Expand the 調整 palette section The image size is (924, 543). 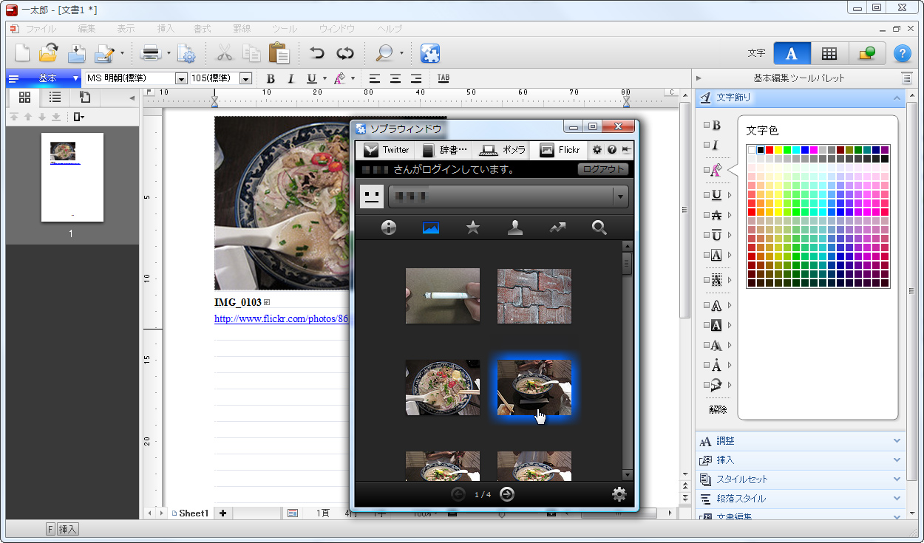801,441
